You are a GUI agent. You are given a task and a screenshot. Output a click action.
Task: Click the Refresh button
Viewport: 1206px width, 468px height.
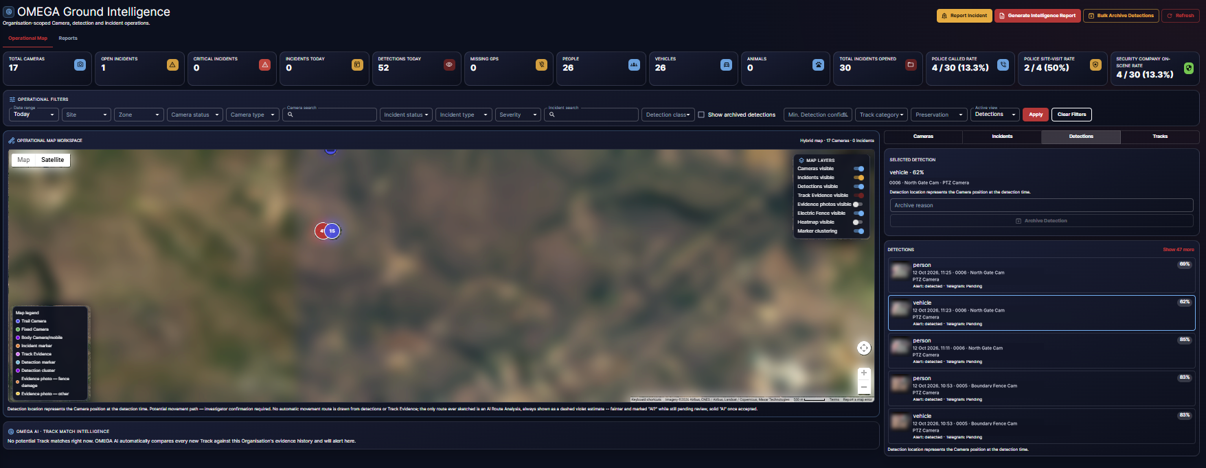(1181, 16)
